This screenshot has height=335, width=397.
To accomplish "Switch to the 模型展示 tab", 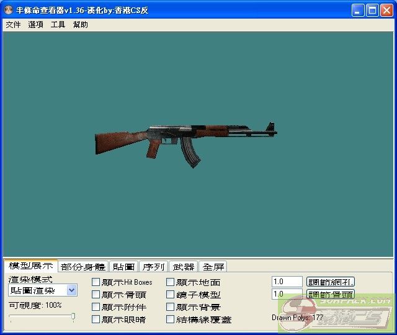I will (x=30, y=266).
